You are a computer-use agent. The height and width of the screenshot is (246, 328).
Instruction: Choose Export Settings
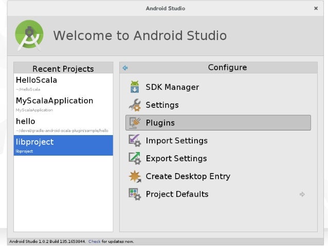218,158
